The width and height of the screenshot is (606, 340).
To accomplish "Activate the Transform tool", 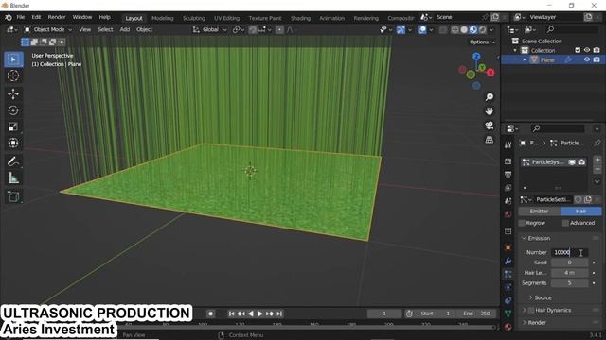I will point(13,143).
